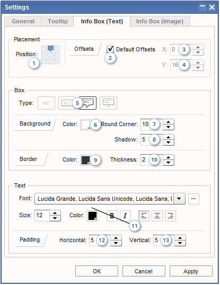Decrease Round Corner value
This screenshot has height=285, width=220.
(169, 127)
